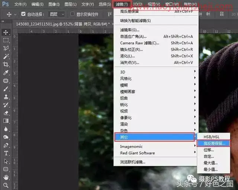
Task: Select the Eraser tool
Action: (x=6, y=113)
